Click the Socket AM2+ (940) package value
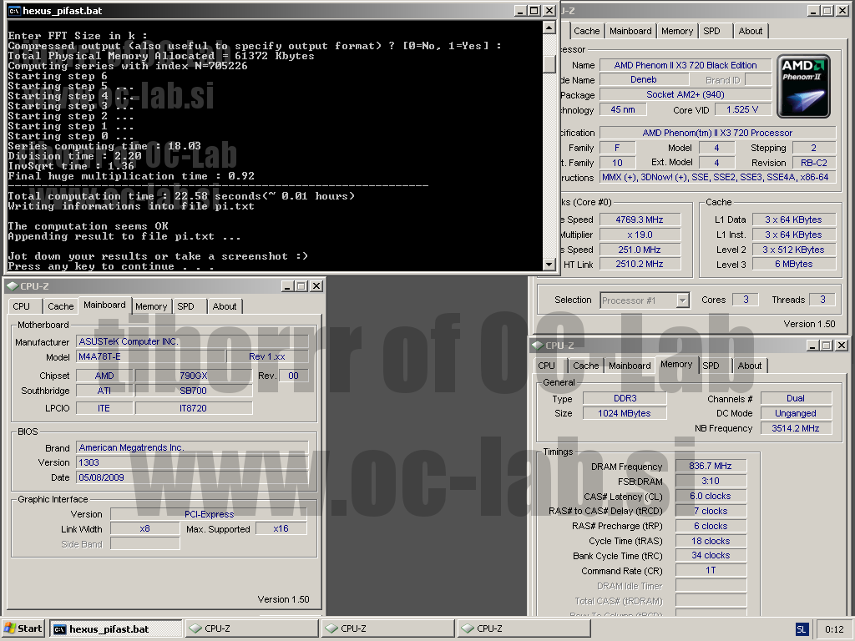This screenshot has width=855, height=641. (686, 95)
